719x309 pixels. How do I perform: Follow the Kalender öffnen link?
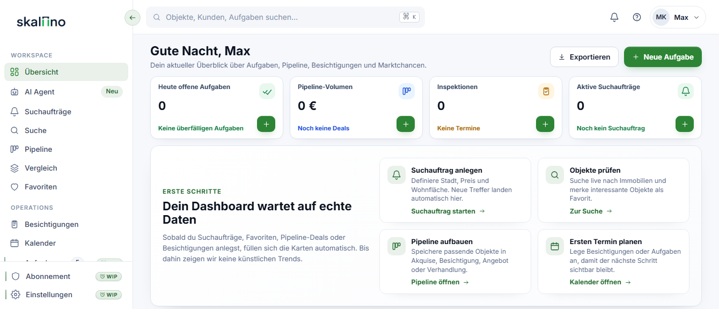pos(600,282)
